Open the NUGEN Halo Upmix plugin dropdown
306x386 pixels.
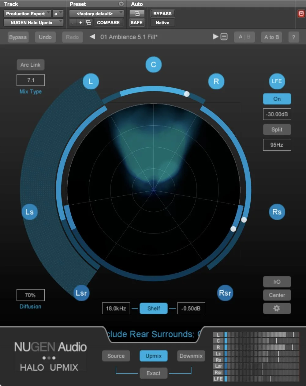click(34, 23)
